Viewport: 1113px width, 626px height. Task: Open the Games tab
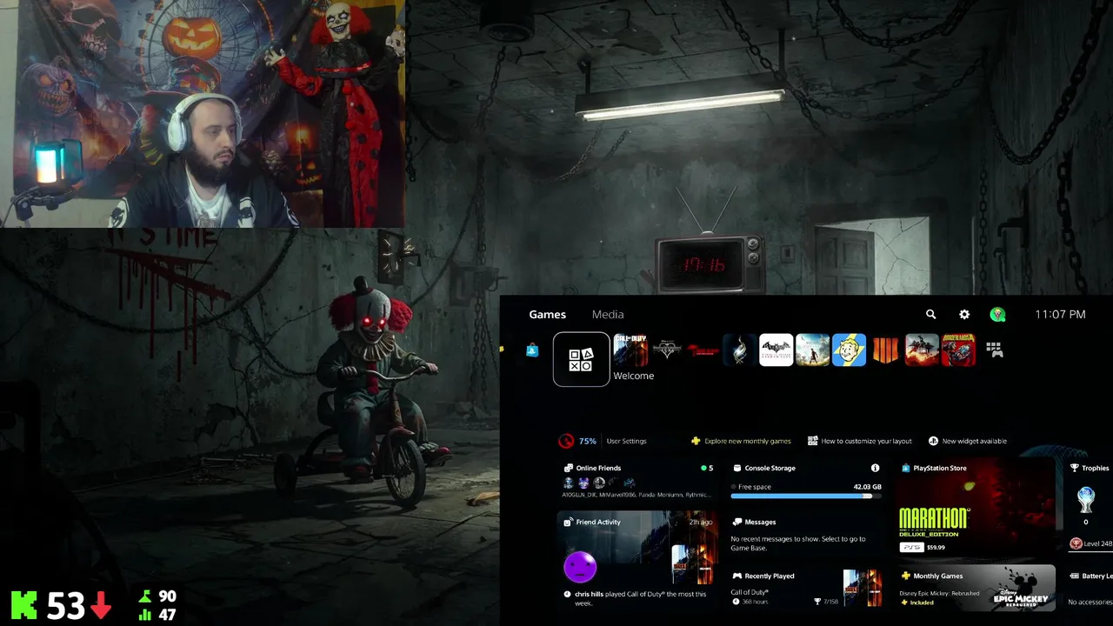click(547, 315)
